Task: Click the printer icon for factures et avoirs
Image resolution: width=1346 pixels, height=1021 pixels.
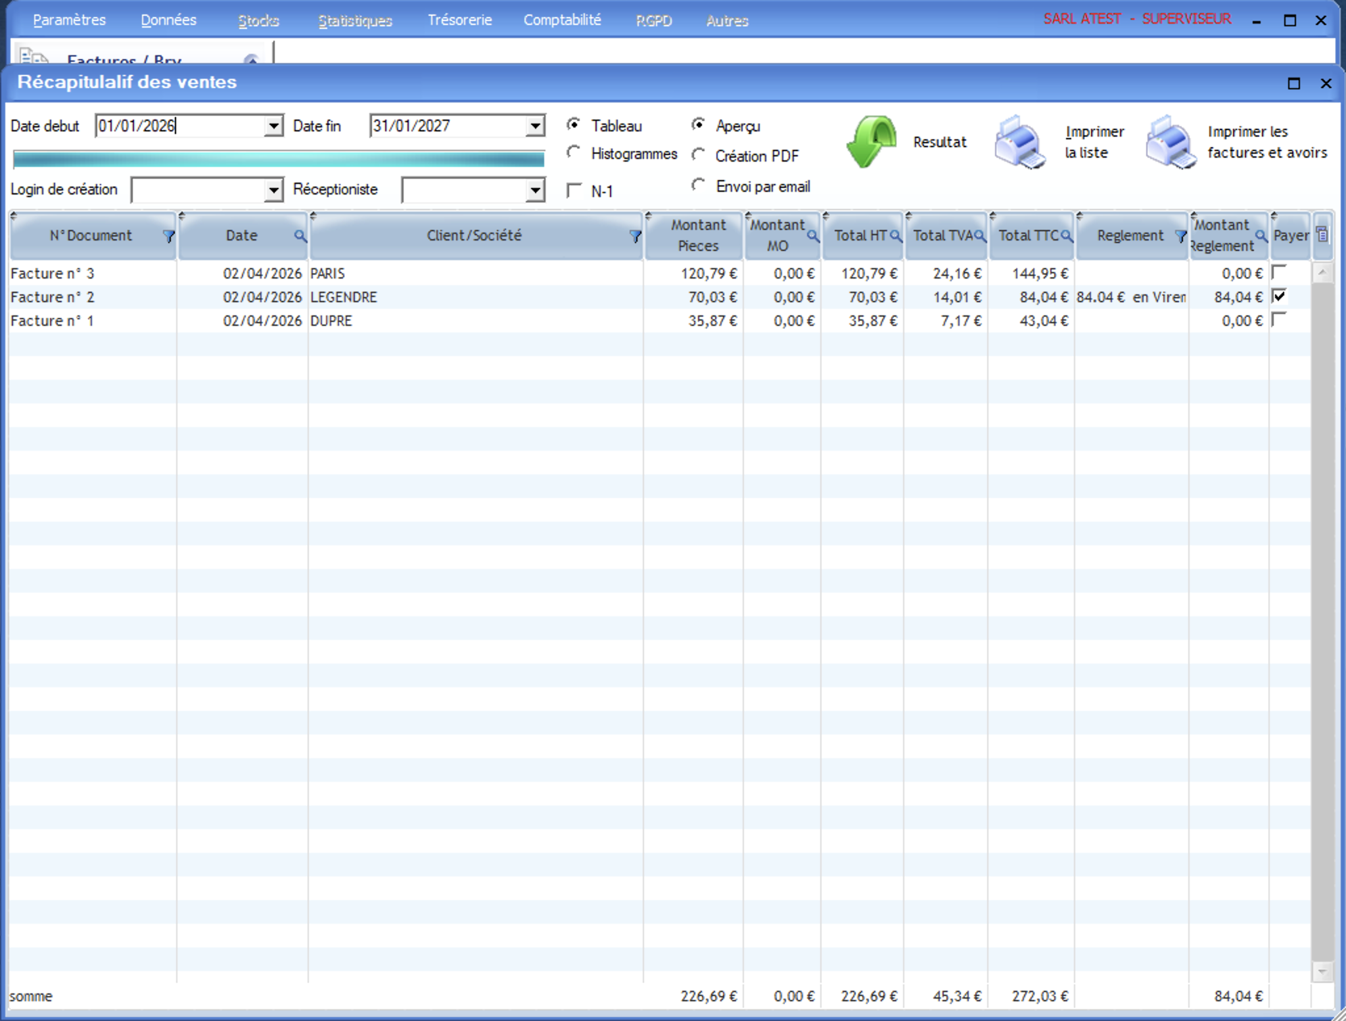Action: pyautogui.click(x=1171, y=143)
